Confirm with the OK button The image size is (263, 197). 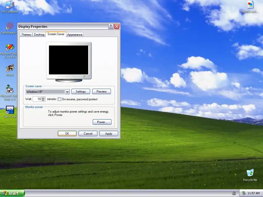tap(67, 133)
